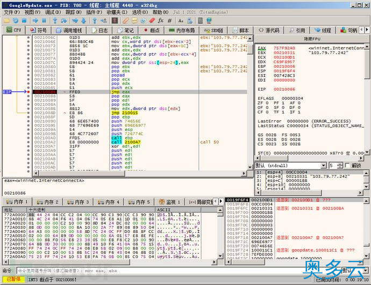Screen dimensions: 371x285
Task: Click the Open file folder toolbar icon
Action: [x=6, y=20]
